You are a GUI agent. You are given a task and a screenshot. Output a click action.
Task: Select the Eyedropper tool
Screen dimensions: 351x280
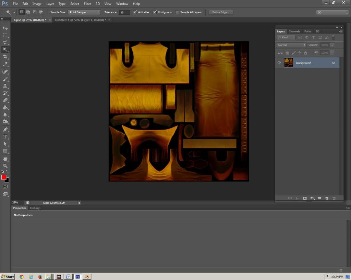(x=5, y=64)
